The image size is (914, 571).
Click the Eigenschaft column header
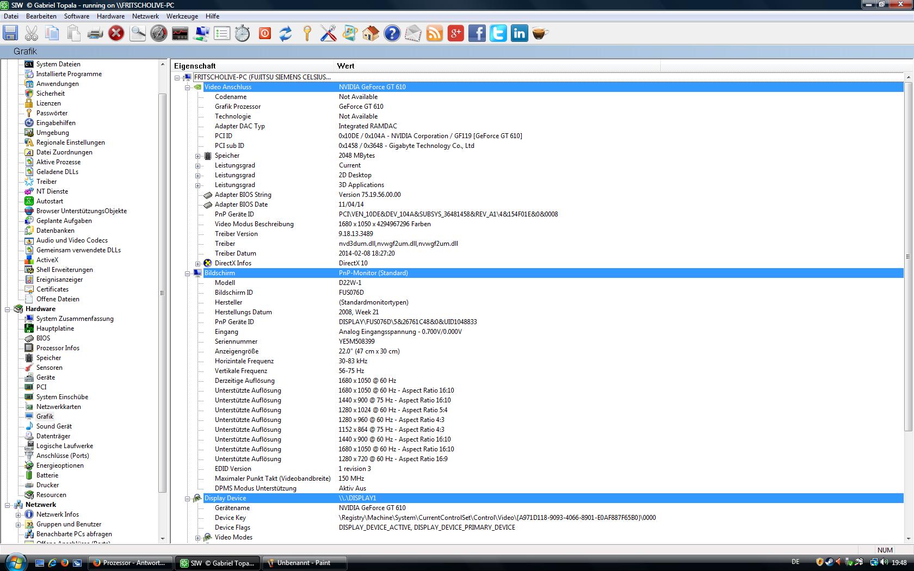point(252,66)
